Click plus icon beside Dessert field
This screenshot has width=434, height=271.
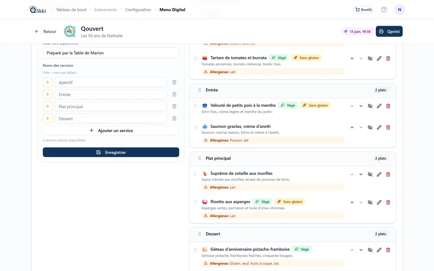click(47, 118)
